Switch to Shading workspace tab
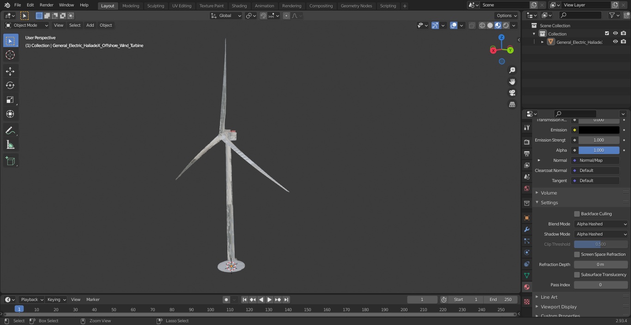Screen dimensions: 631x325 pos(239,6)
